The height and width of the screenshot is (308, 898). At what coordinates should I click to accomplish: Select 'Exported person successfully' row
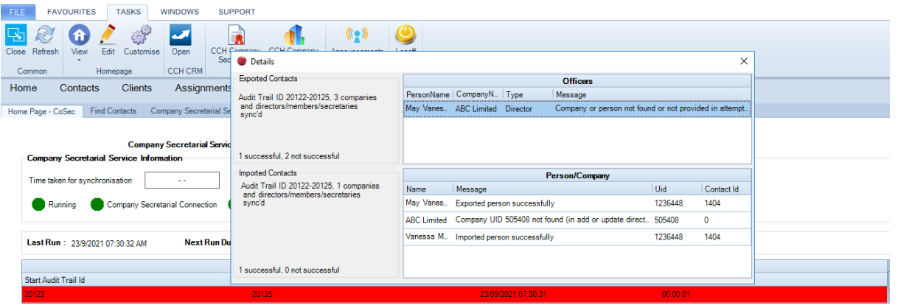(577, 203)
